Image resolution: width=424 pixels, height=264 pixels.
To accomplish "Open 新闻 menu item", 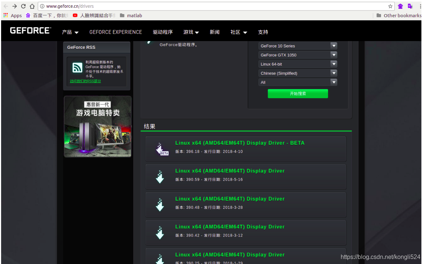I will point(214,32).
